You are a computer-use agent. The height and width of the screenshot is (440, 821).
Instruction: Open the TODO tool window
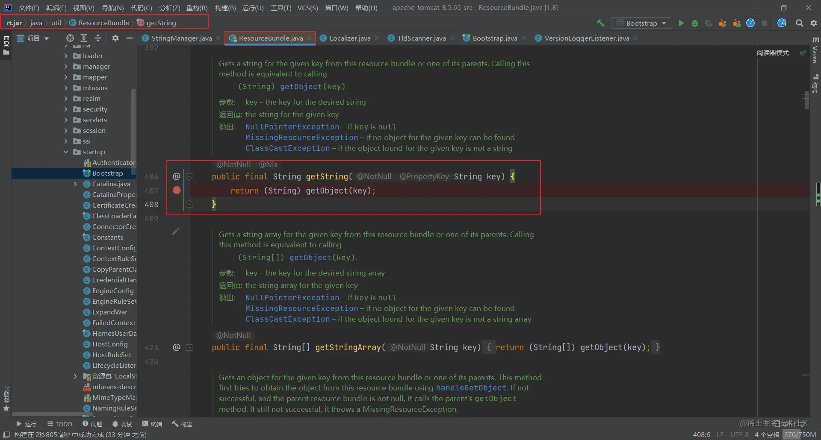pos(59,424)
